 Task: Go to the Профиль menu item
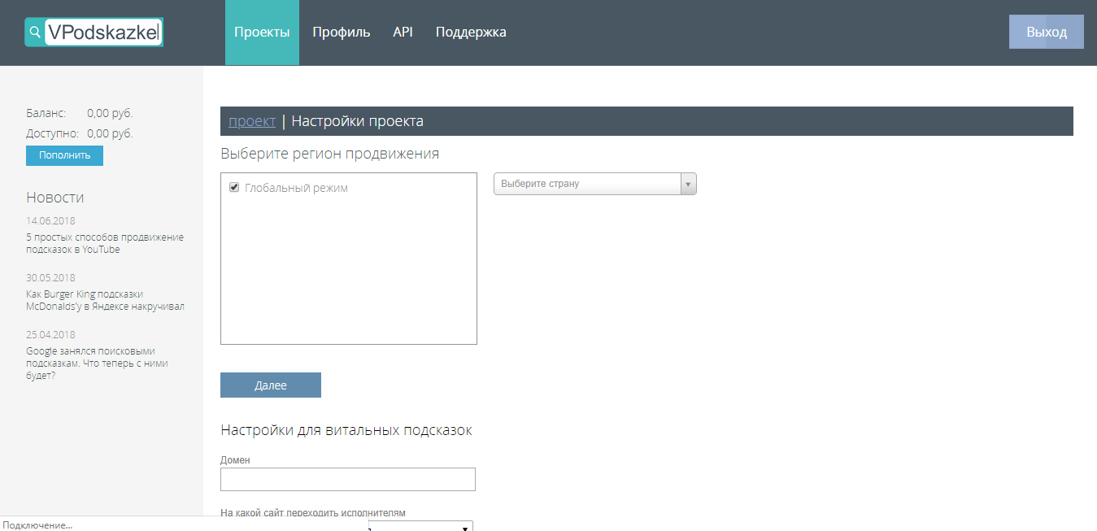pyautogui.click(x=341, y=33)
